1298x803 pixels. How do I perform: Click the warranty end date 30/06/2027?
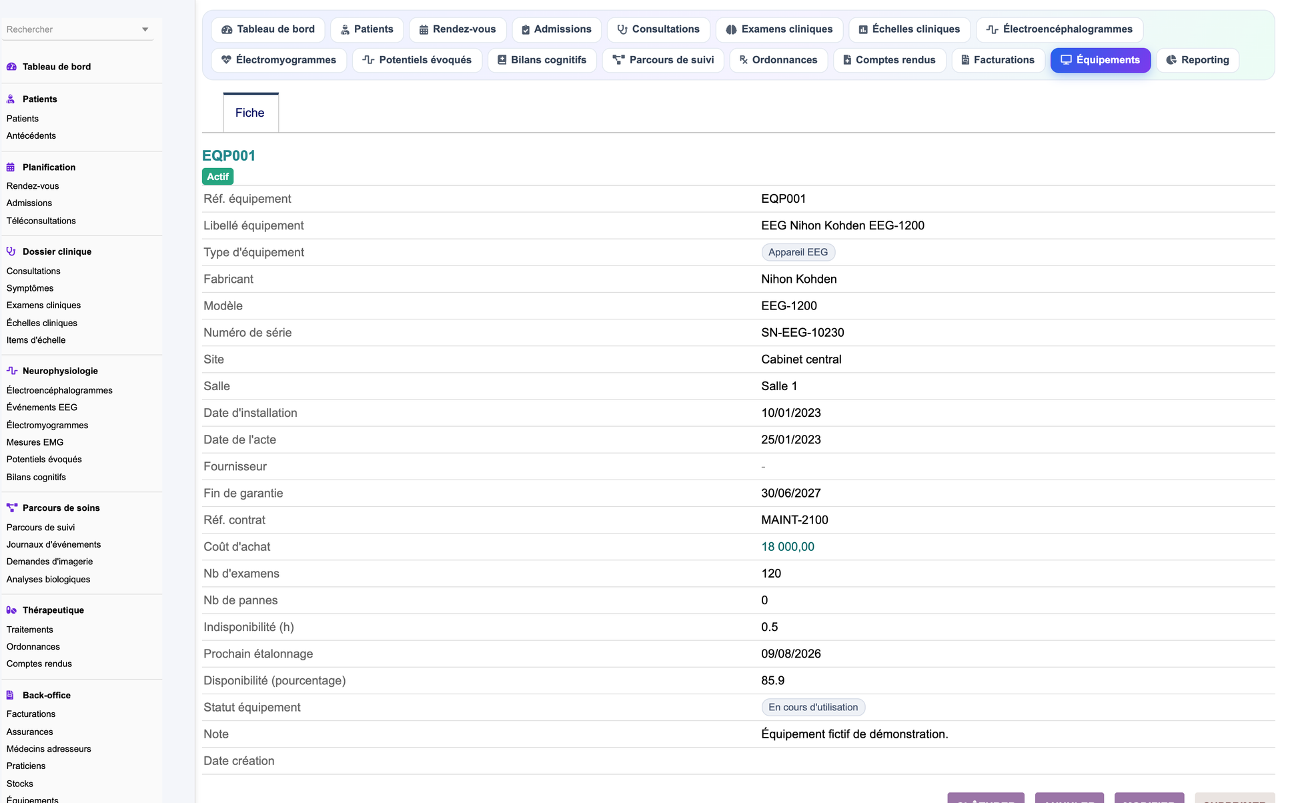[791, 494]
